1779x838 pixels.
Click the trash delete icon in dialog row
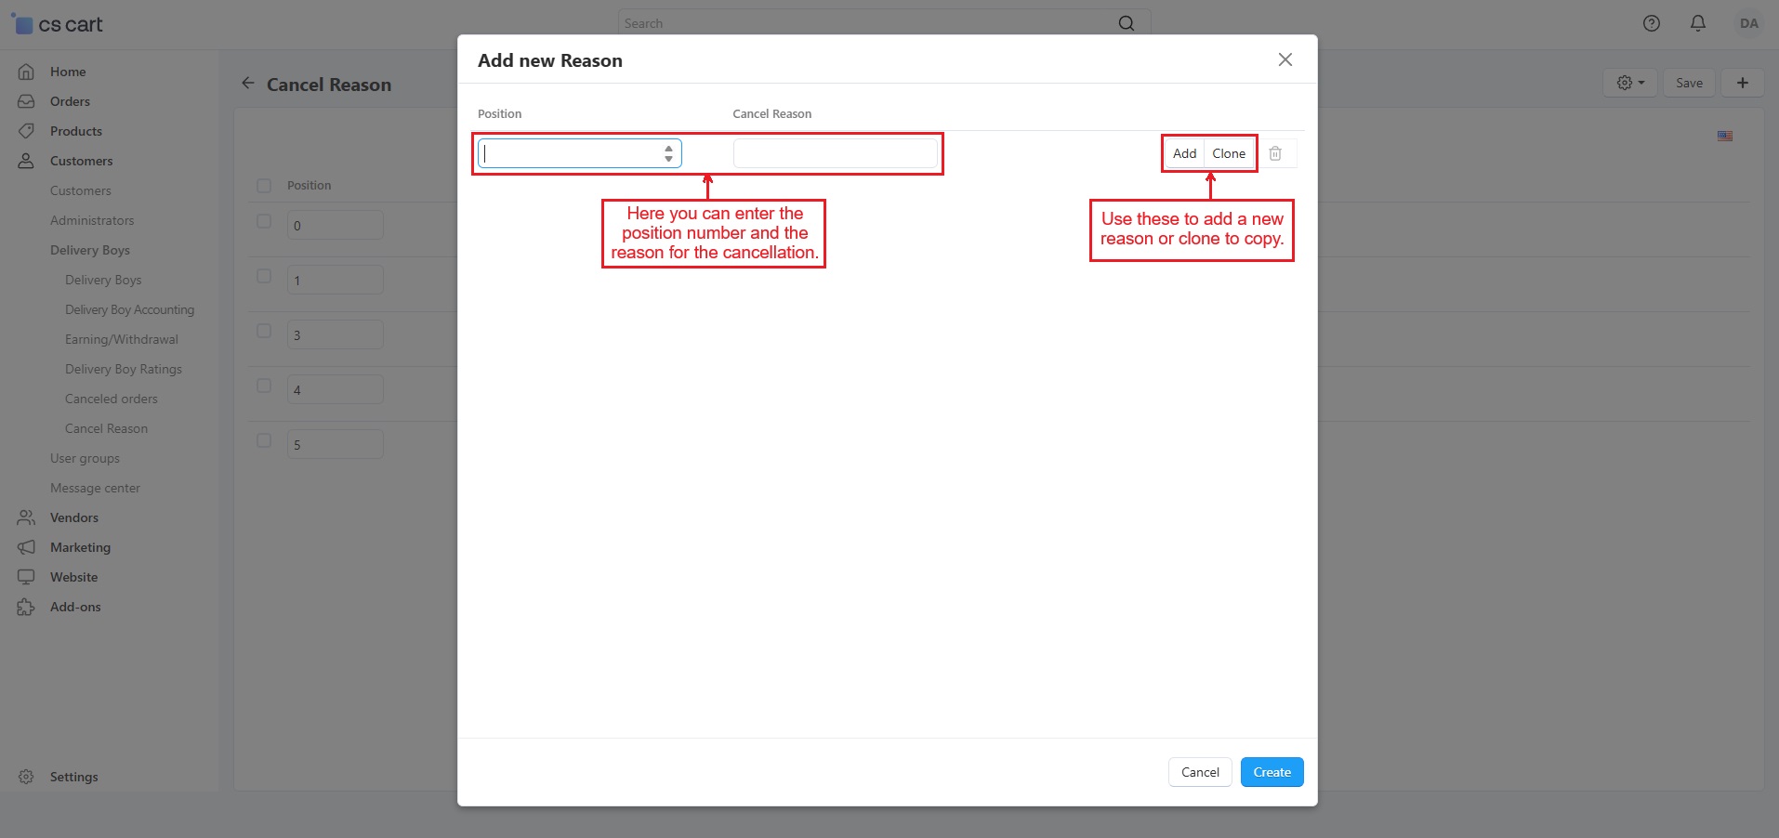(1275, 153)
